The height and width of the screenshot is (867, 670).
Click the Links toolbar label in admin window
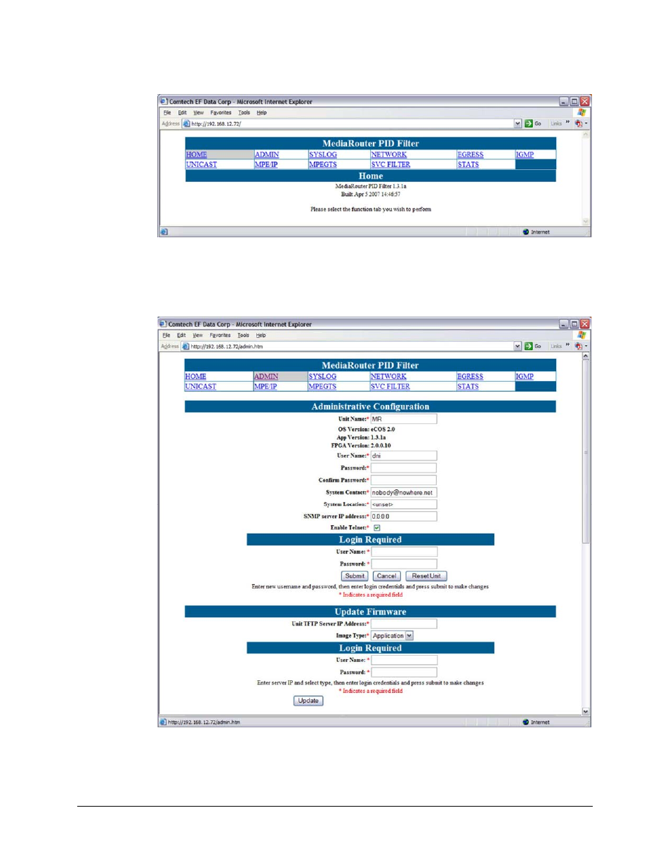tap(556, 346)
